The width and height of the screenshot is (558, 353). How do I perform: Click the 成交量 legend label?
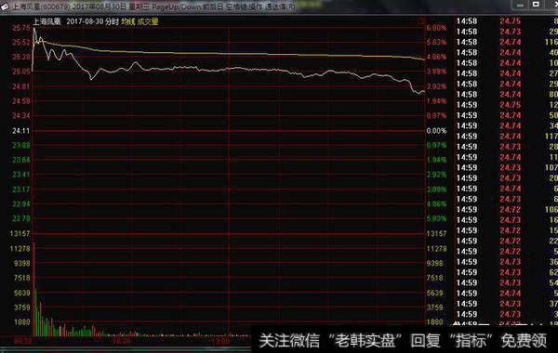(148, 21)
